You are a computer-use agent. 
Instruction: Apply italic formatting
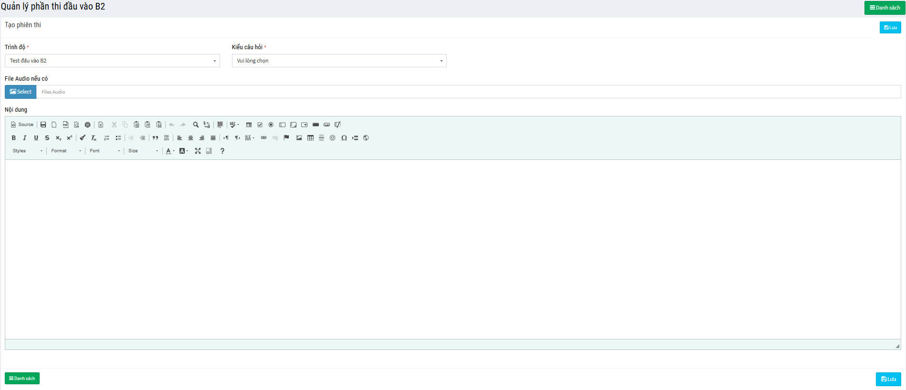tap(25, 138)
